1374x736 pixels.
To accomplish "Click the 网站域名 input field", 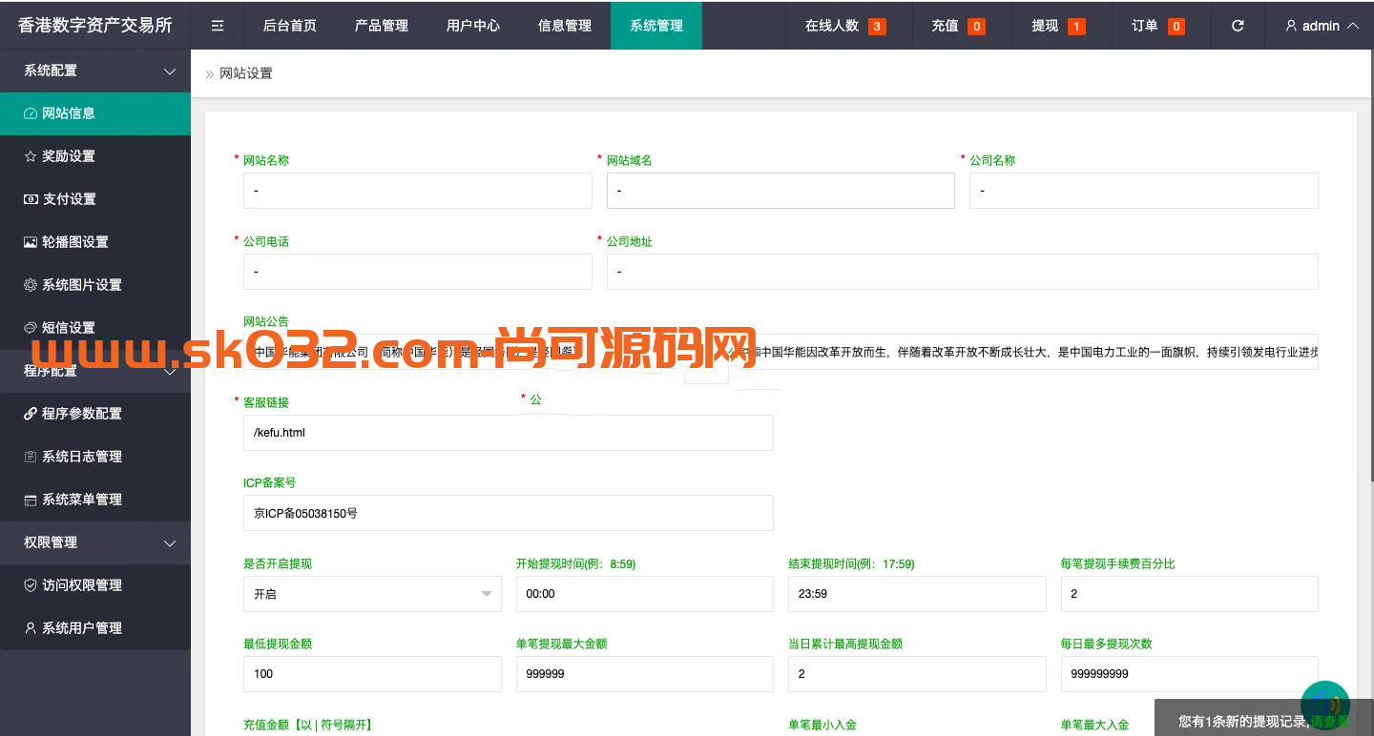I will coord(781,191).
